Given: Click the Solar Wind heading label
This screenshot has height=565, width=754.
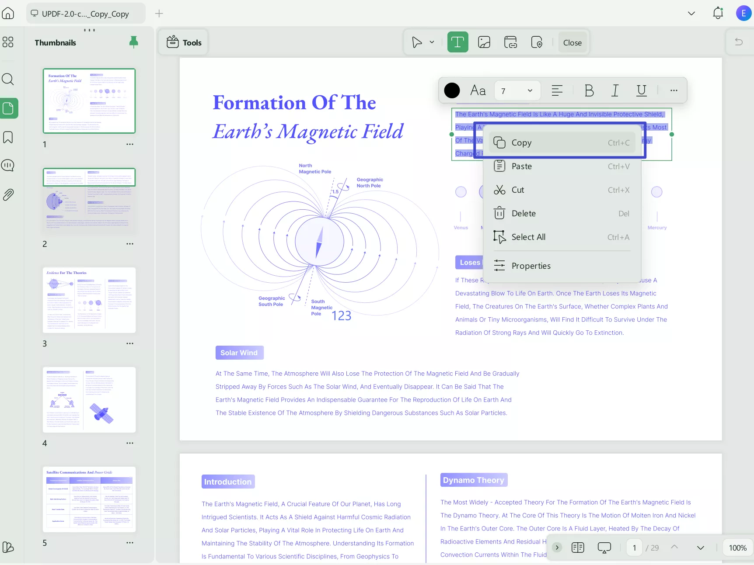Looking at the screenshot, I should click(x=239, y=353).
